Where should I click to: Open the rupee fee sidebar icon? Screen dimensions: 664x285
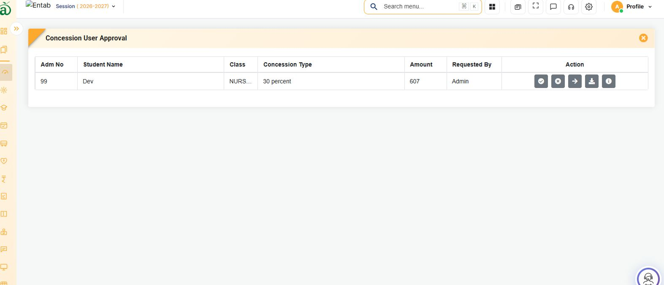4,179
